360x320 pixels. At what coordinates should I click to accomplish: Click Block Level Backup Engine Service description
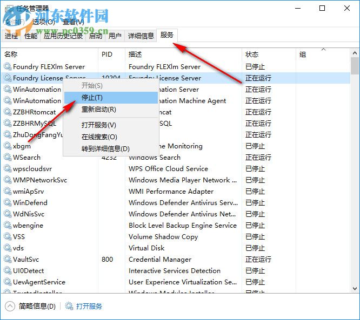(183, 226)
